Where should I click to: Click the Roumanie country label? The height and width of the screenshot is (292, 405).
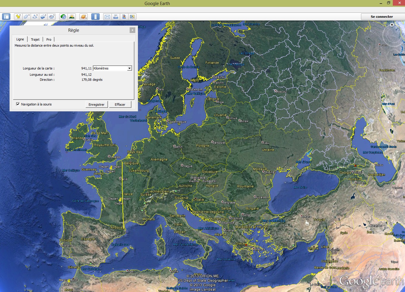(245, 186)
